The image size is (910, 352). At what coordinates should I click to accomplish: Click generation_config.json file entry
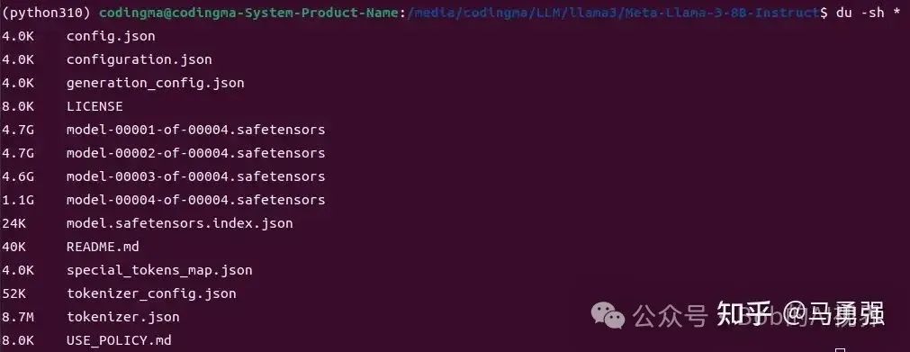pyautogui.click(x=156, y=83)
